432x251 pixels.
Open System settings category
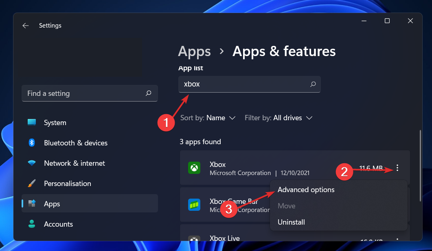[90, 122]
